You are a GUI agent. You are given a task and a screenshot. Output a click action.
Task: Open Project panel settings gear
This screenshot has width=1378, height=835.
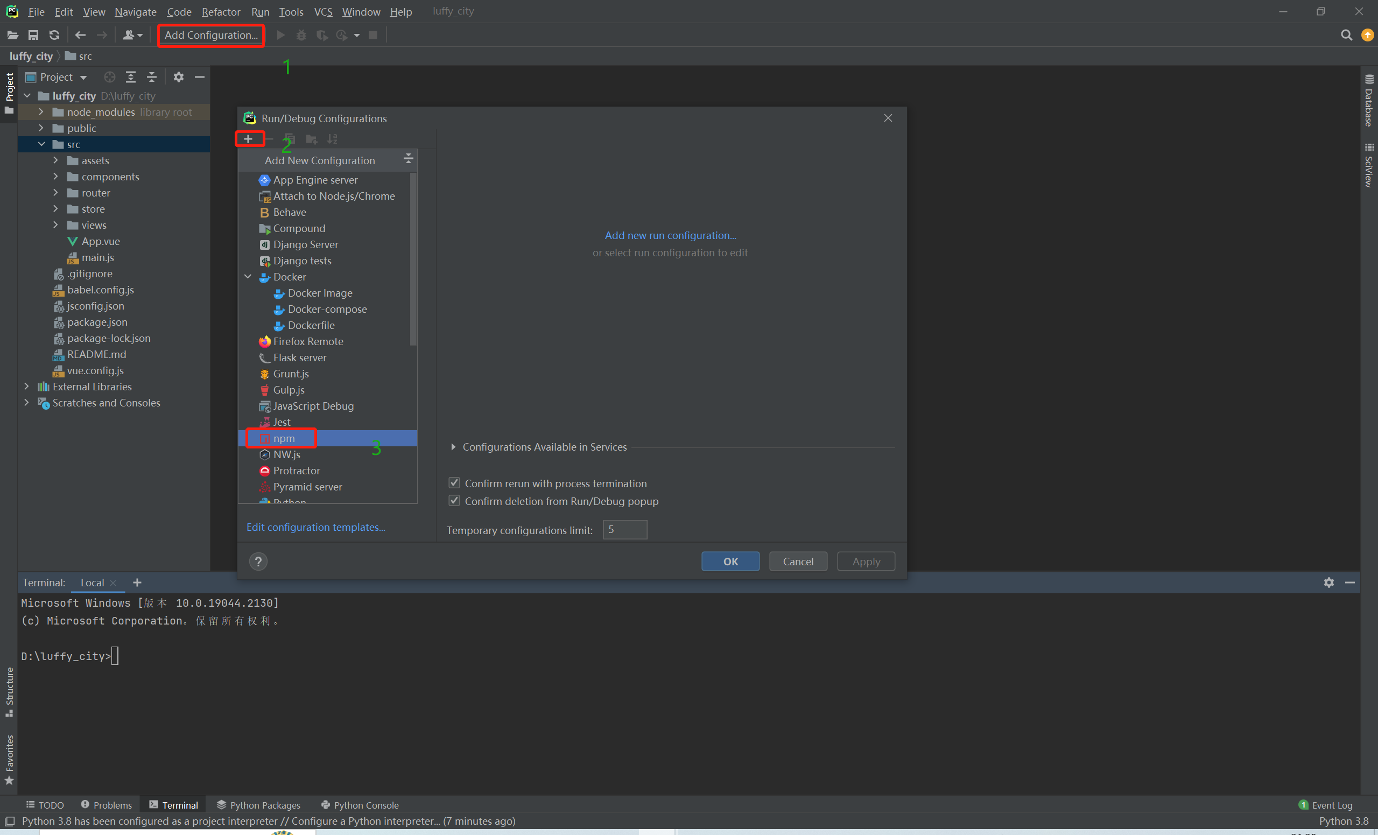coord(178,77)
